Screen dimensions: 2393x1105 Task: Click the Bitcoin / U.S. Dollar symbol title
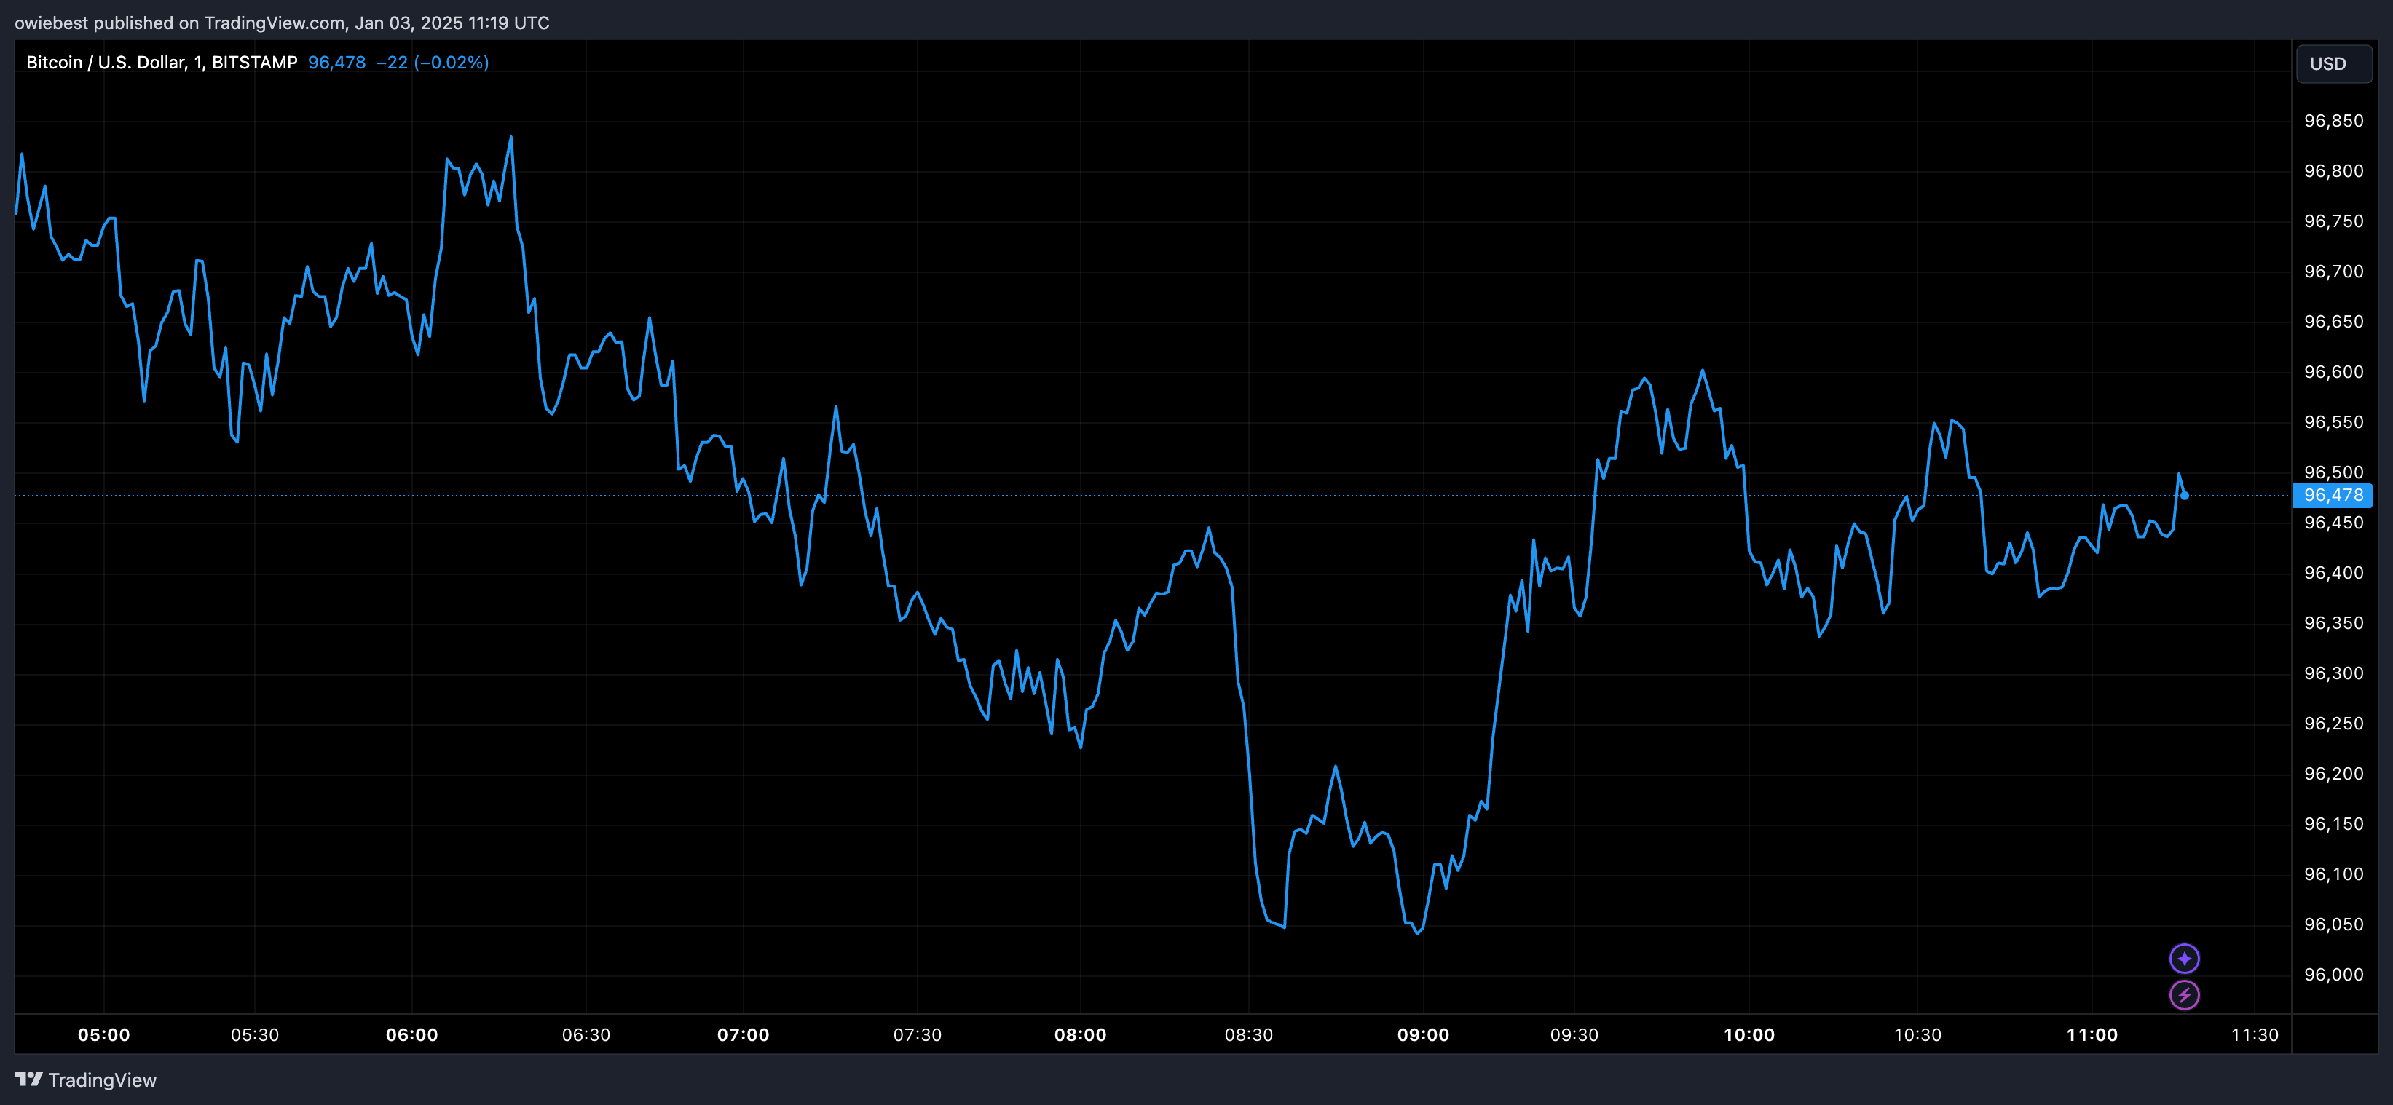pos(162,62)
